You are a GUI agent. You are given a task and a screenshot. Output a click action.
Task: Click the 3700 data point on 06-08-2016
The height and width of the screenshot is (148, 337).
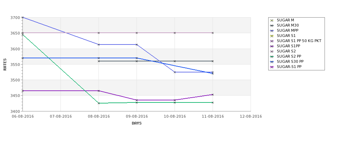pyautogui.click(x=22, y=17)
